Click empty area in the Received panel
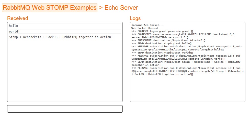 [65, 72]
